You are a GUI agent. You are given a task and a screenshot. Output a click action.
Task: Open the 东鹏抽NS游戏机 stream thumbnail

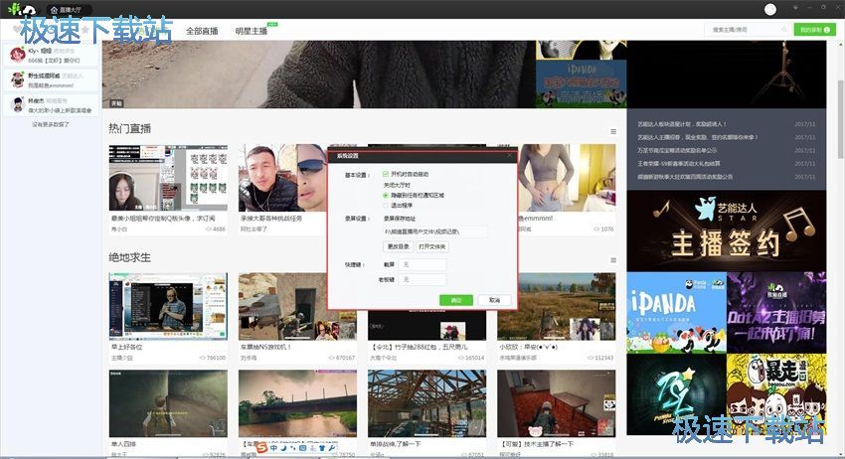(x=297, y=306)
